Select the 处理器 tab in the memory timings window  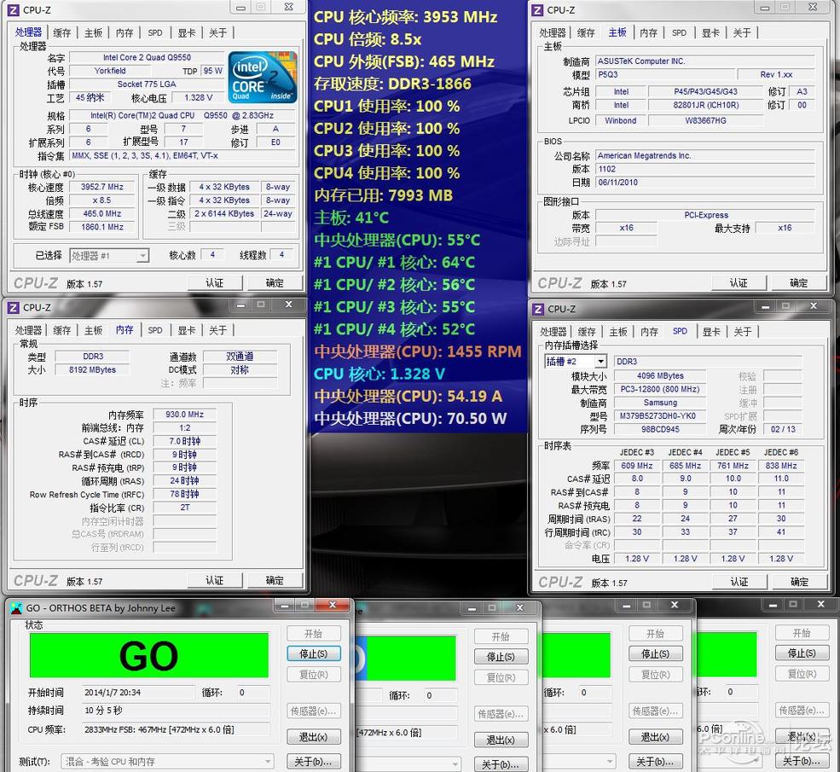[28, 330]
